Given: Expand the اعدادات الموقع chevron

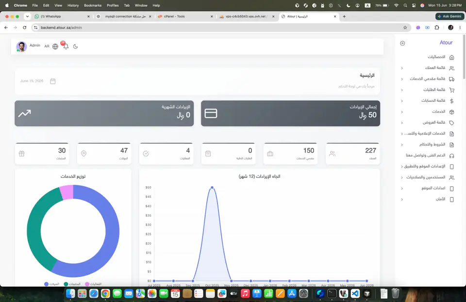Looking at the screenshot, I should [402, 189].
